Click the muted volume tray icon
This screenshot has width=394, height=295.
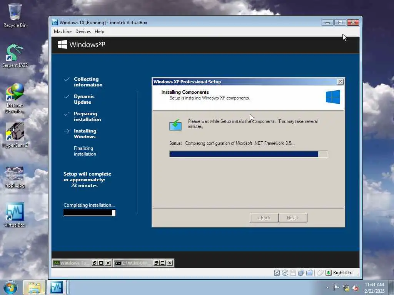(355, 288)
